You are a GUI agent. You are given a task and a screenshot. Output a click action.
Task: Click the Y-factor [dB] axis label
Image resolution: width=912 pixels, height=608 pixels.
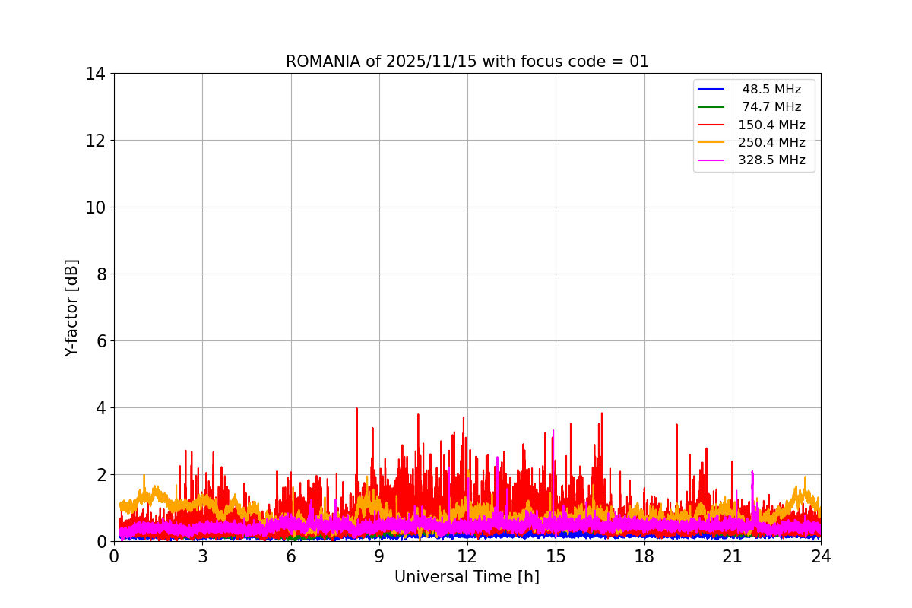71,308
